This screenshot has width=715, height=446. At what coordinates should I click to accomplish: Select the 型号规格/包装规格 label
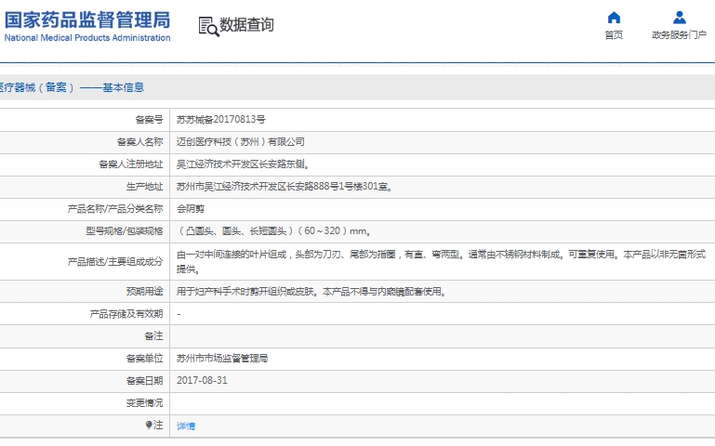pos(125,231)
